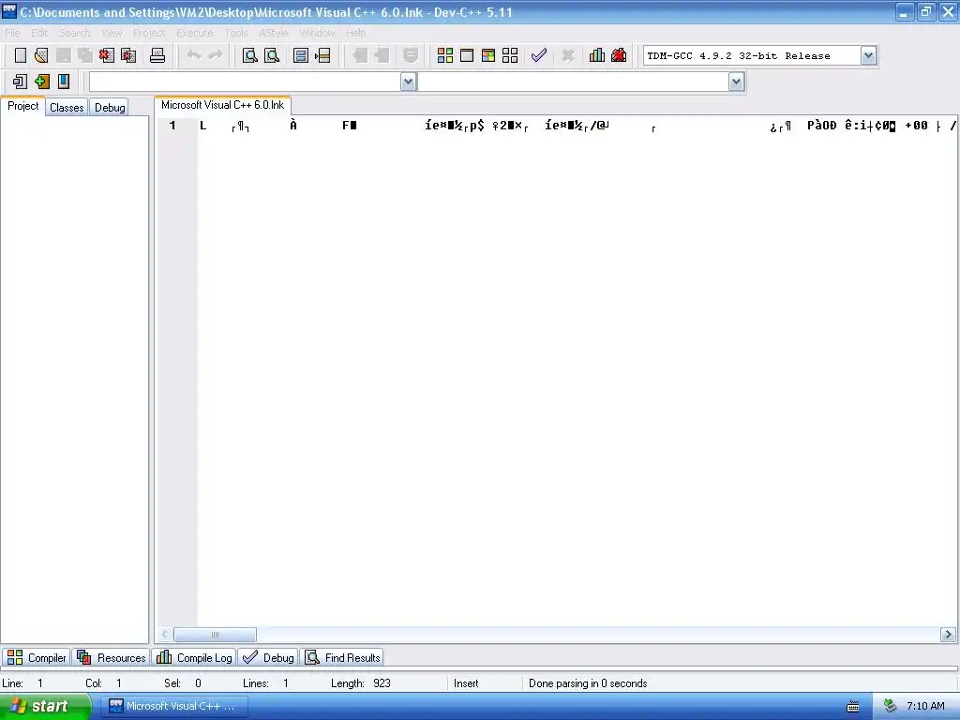The height and width of the screenshot is (720, 960).
Task: Open the Search menu
Action: point(75,33)
